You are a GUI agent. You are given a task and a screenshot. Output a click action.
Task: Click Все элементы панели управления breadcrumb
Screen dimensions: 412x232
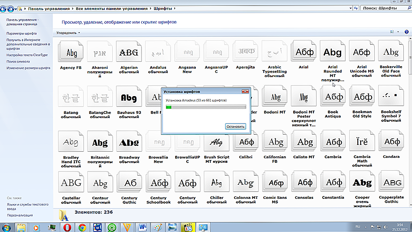coord(112,8)
